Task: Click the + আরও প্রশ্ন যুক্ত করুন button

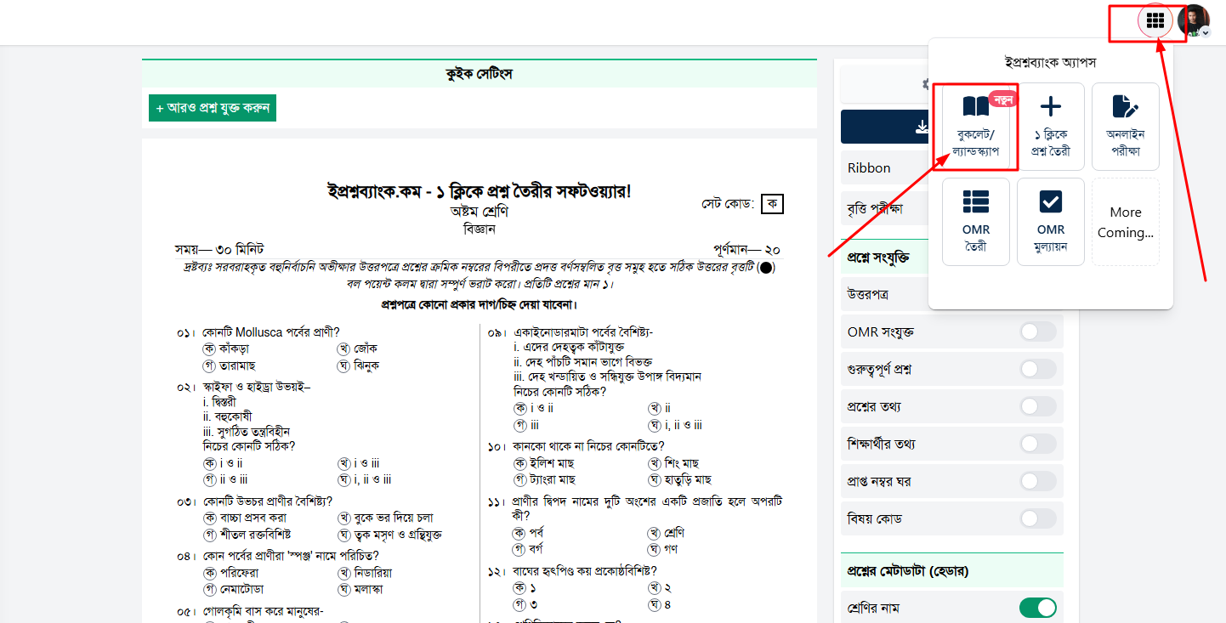Action: [213, 108]
